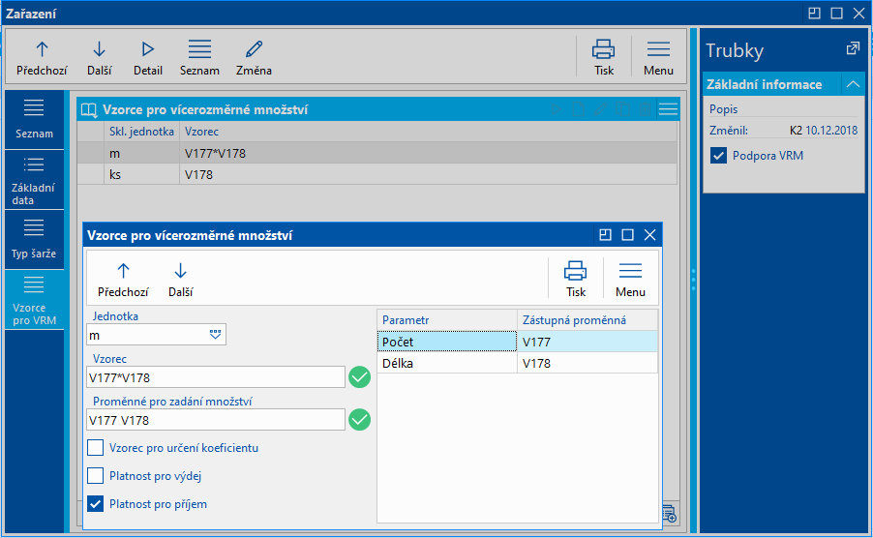
Task: Click Další arrow in Vzorce dialog
Action: tap(180, 280)
